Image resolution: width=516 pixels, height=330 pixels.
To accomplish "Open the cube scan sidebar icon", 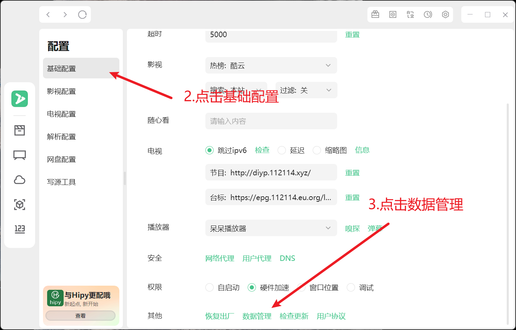I will tap(20, 205).
